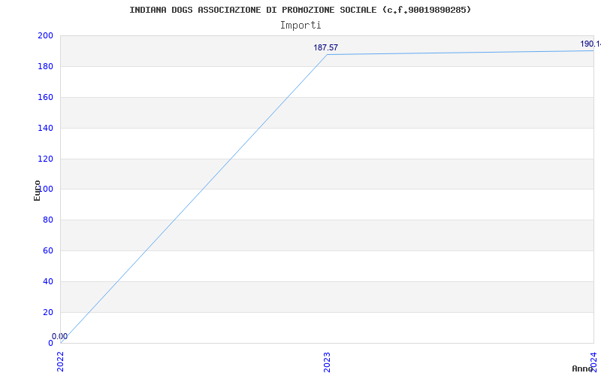Click the line vertex at year 2023

[327, 54]
